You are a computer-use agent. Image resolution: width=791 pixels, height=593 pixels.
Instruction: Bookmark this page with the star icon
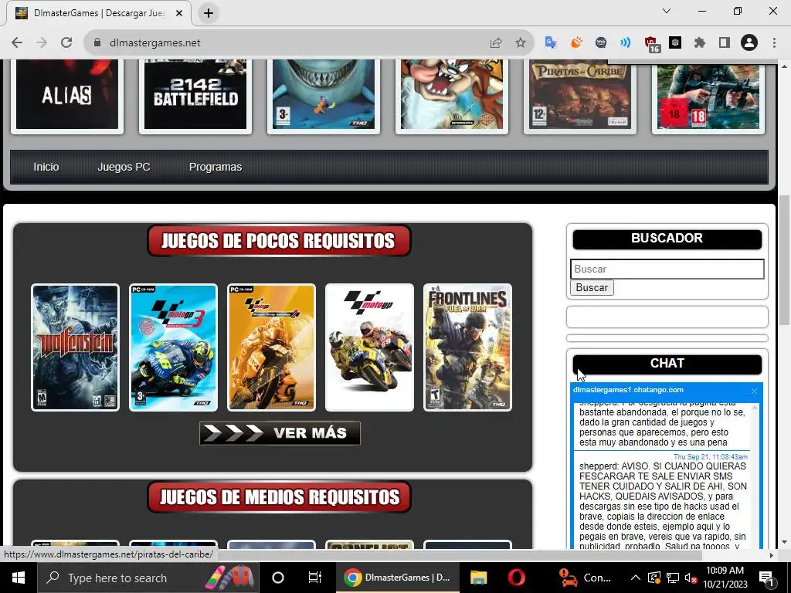[x=521, y=43]
